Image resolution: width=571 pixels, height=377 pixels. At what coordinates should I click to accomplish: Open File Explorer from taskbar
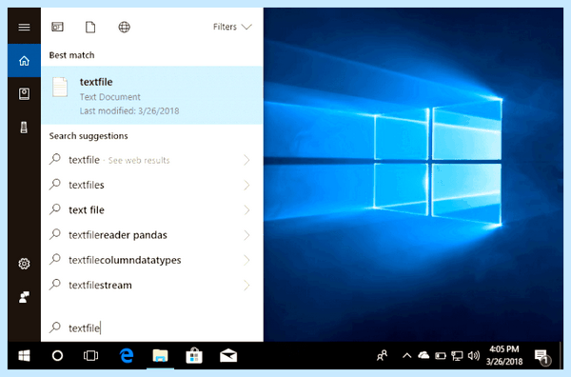(160, 355)
